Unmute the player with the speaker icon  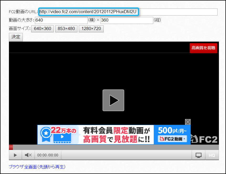click(x=28, y=155)
